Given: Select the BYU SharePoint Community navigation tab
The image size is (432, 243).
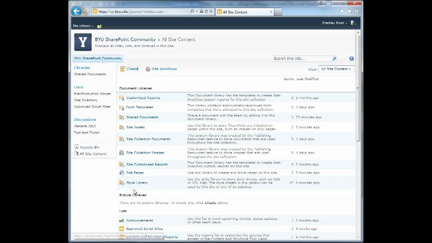Looking at the screenshot, I should point(98,58).
